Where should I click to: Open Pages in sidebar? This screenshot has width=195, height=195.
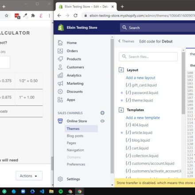pos(71,143)
